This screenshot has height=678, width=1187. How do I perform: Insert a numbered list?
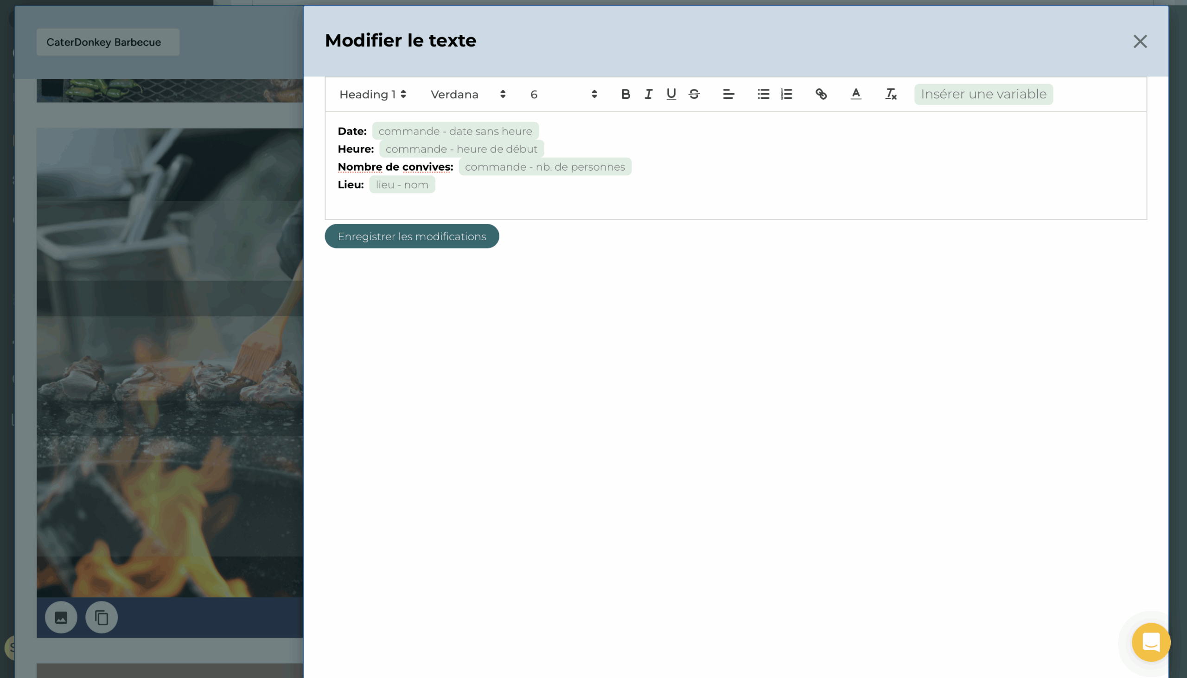[786, 94]
